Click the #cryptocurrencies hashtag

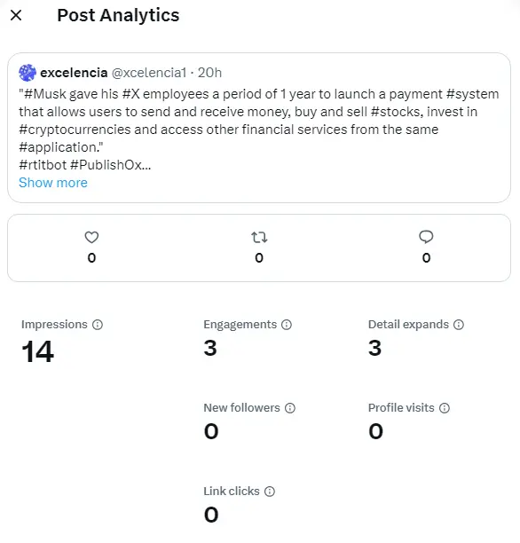click(x=75, y=130)
